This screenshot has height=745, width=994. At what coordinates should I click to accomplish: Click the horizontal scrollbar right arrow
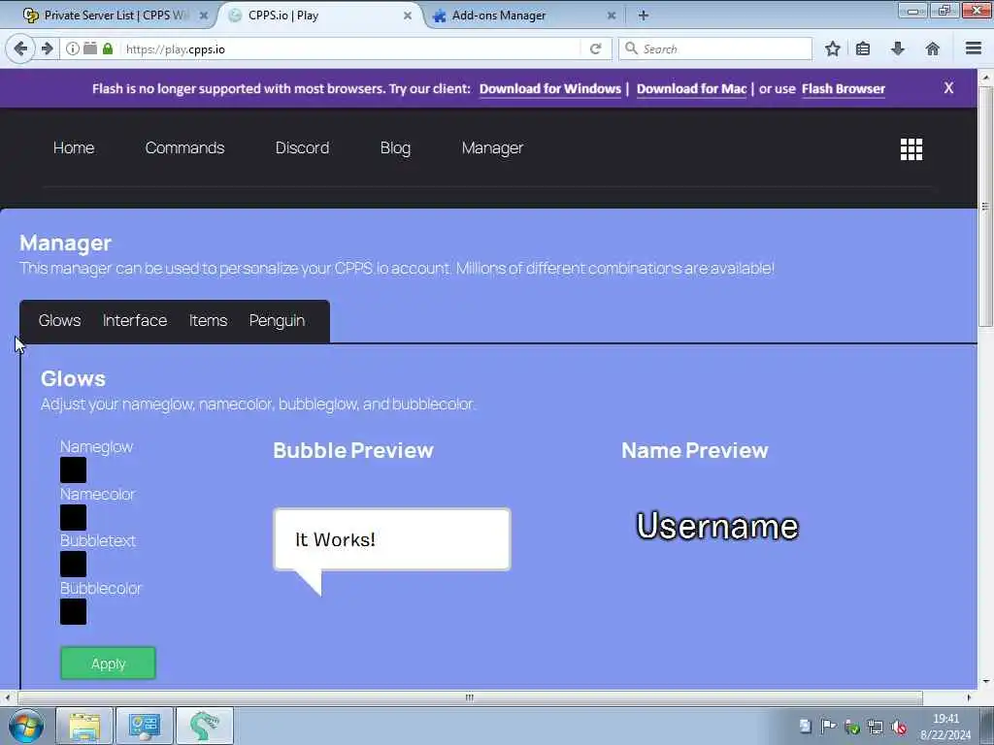point(969,697)
